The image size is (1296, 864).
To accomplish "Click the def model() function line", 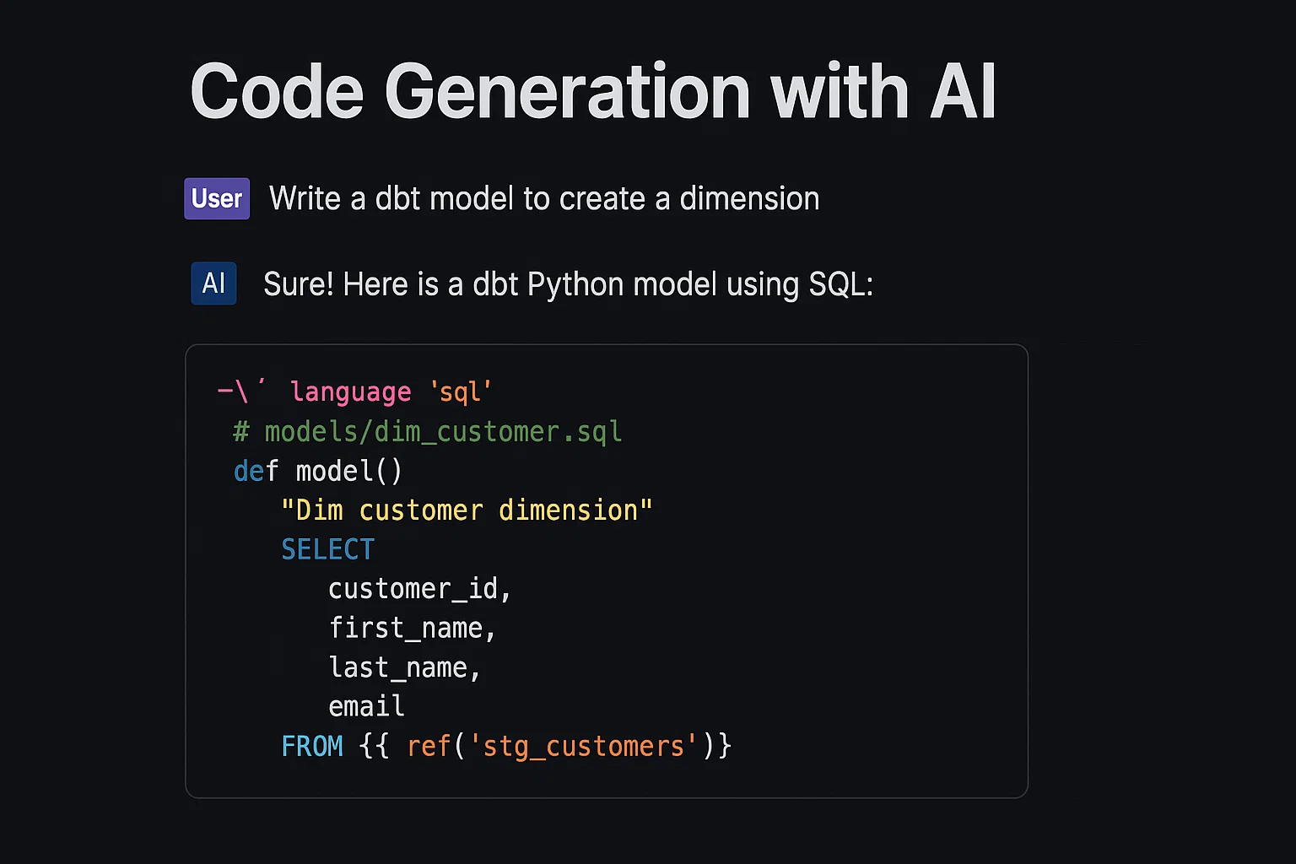I will tap(316, 471).
